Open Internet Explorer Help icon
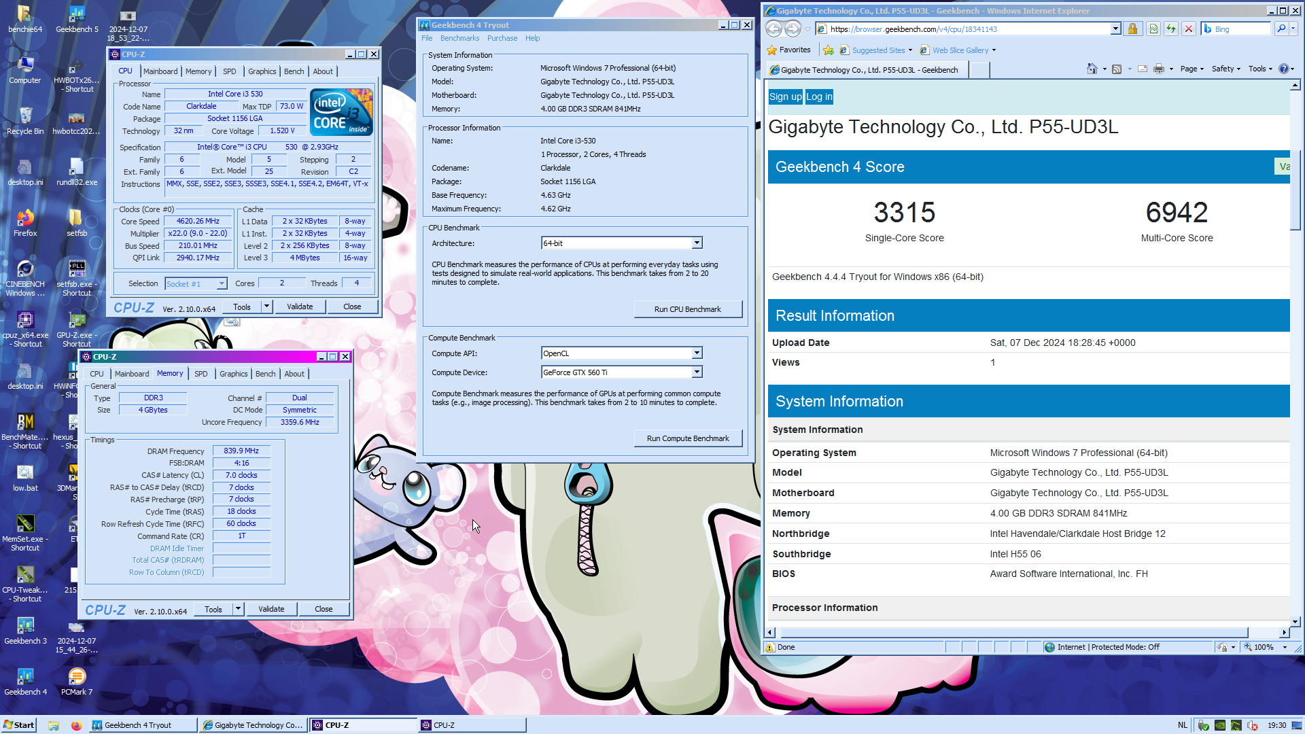Image resolution: width=1305 pixels, height=734 pixels. tap(1283, 69)
